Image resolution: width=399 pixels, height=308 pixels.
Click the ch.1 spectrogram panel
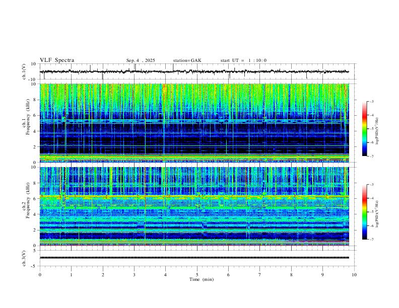[x=194, y=123]
